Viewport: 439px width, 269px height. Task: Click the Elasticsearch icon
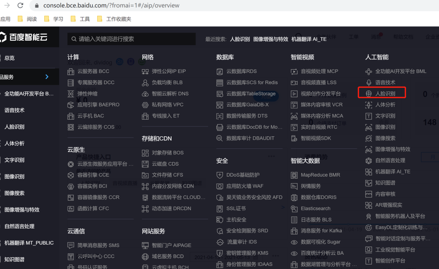(294, 209)
